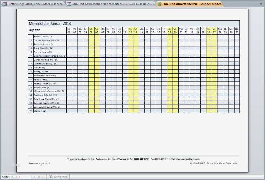Click row 12 name Körner, Tim
The width and height of the screenshot is (265, 180).
41,80
